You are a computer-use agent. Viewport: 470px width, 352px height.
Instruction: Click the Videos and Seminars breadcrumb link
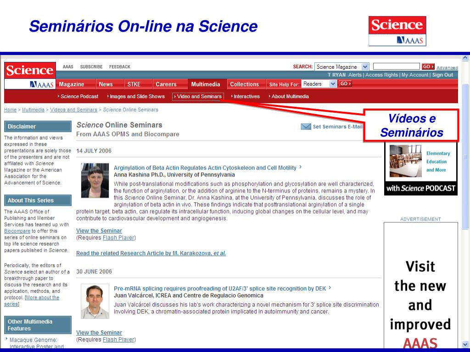point(73,110)
